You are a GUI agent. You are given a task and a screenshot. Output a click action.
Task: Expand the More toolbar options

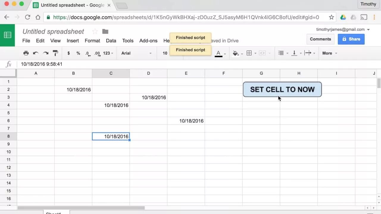point(330,53)
